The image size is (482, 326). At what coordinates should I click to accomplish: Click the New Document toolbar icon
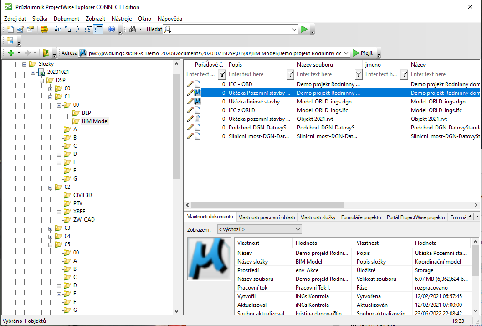click(x=10, y=29)
